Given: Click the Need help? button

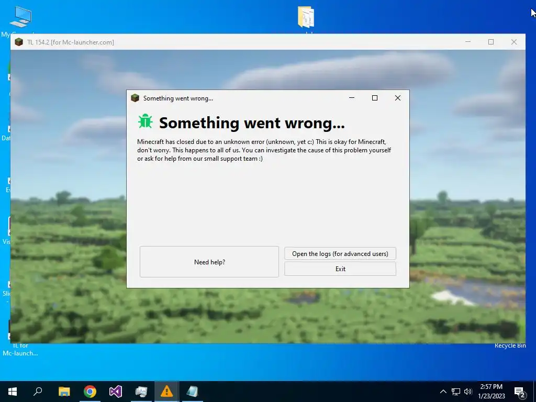Looking at the screenshot, I should [209, 262].
